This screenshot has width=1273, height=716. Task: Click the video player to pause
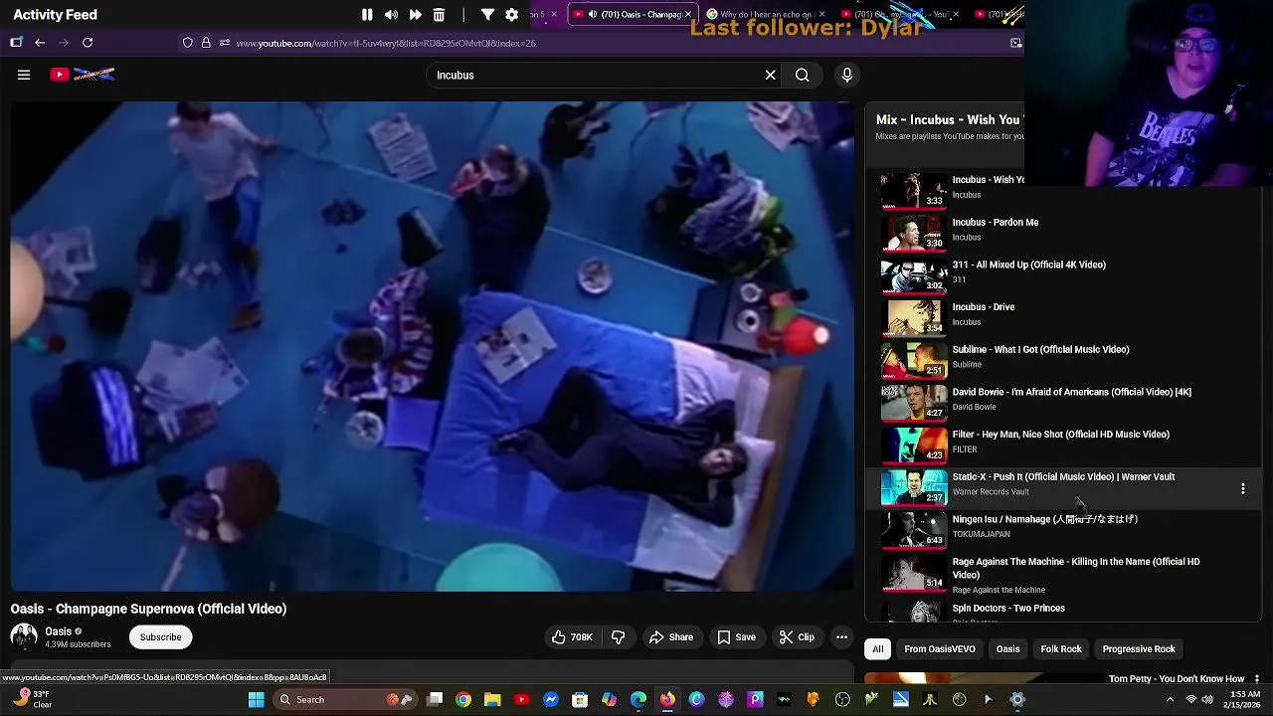[432, 346]
